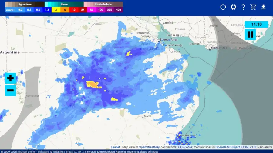The width and height of the screenshot is (273, 153).
Task: Open the shopping cart icon
Action: (x=253, y=7)
